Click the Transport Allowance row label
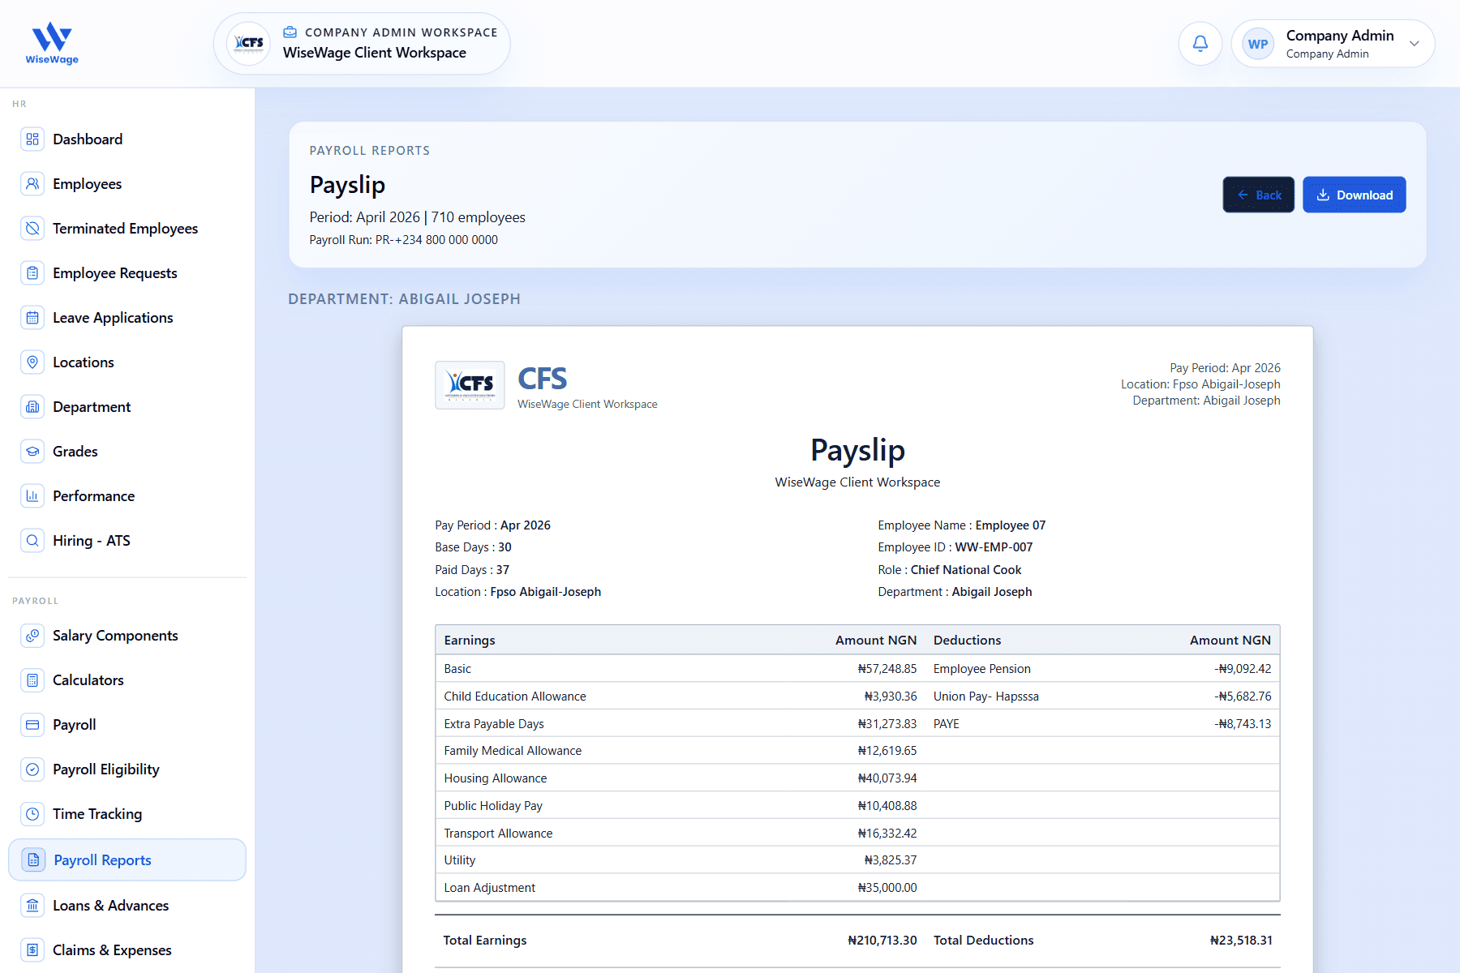The height and width of the screenshot is (973, 1460). coord(498,834)
